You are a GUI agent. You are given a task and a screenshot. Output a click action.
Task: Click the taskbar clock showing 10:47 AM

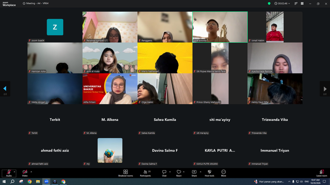[315, 181]
